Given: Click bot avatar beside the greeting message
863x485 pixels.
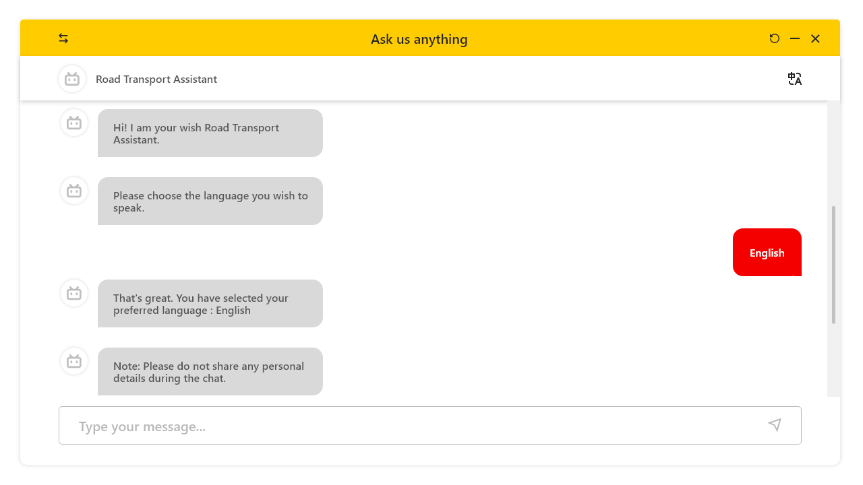Looking at the screenshot, I should point(74,123).
